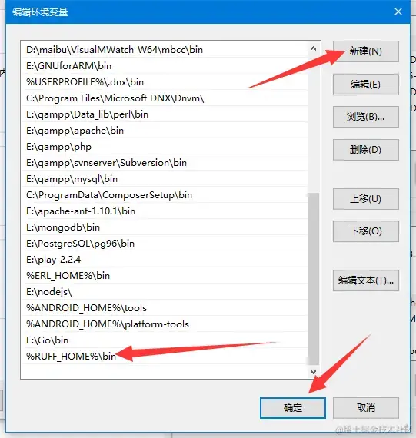Confirm with the 确定 button
This screenshot has height=438, width=416.
point(293,408)
